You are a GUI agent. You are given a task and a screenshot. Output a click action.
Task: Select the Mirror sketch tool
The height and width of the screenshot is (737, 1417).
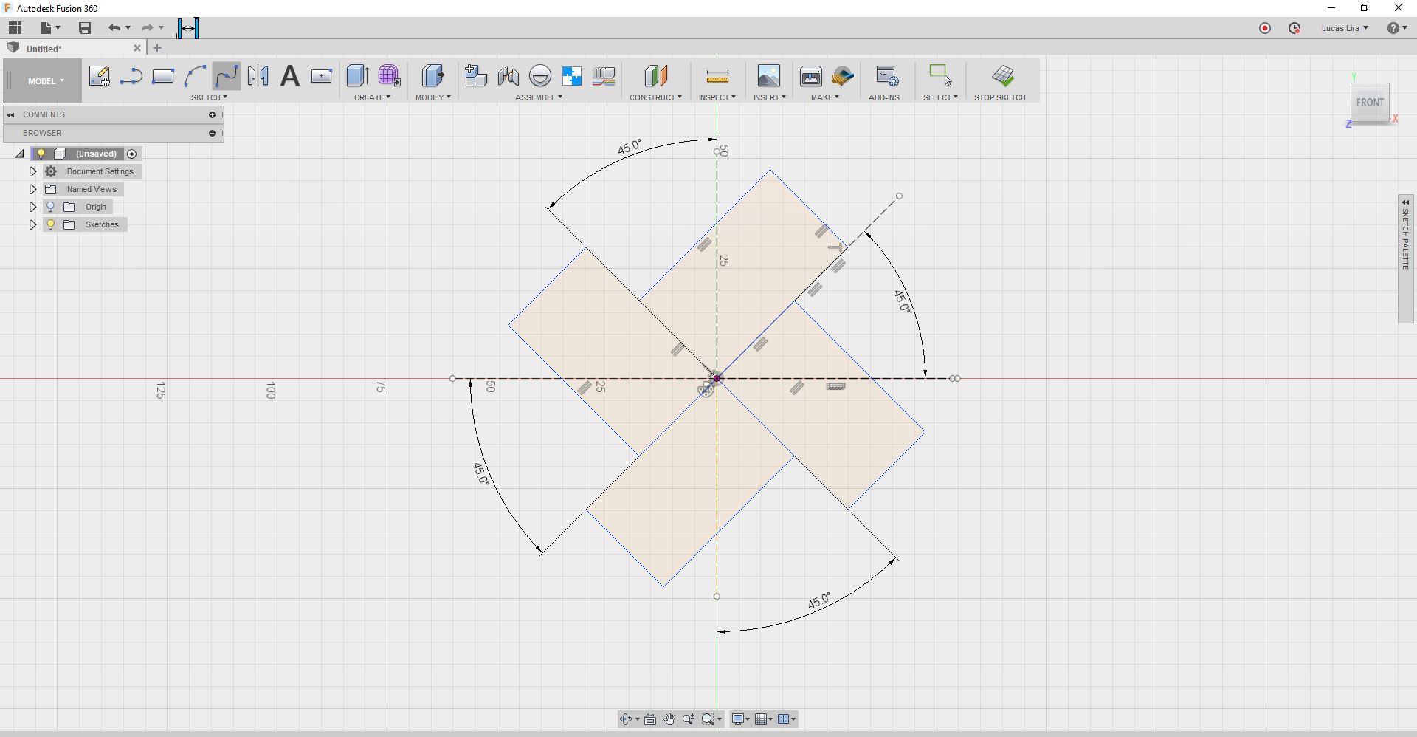pyautogui.click(x=257, y=76)
